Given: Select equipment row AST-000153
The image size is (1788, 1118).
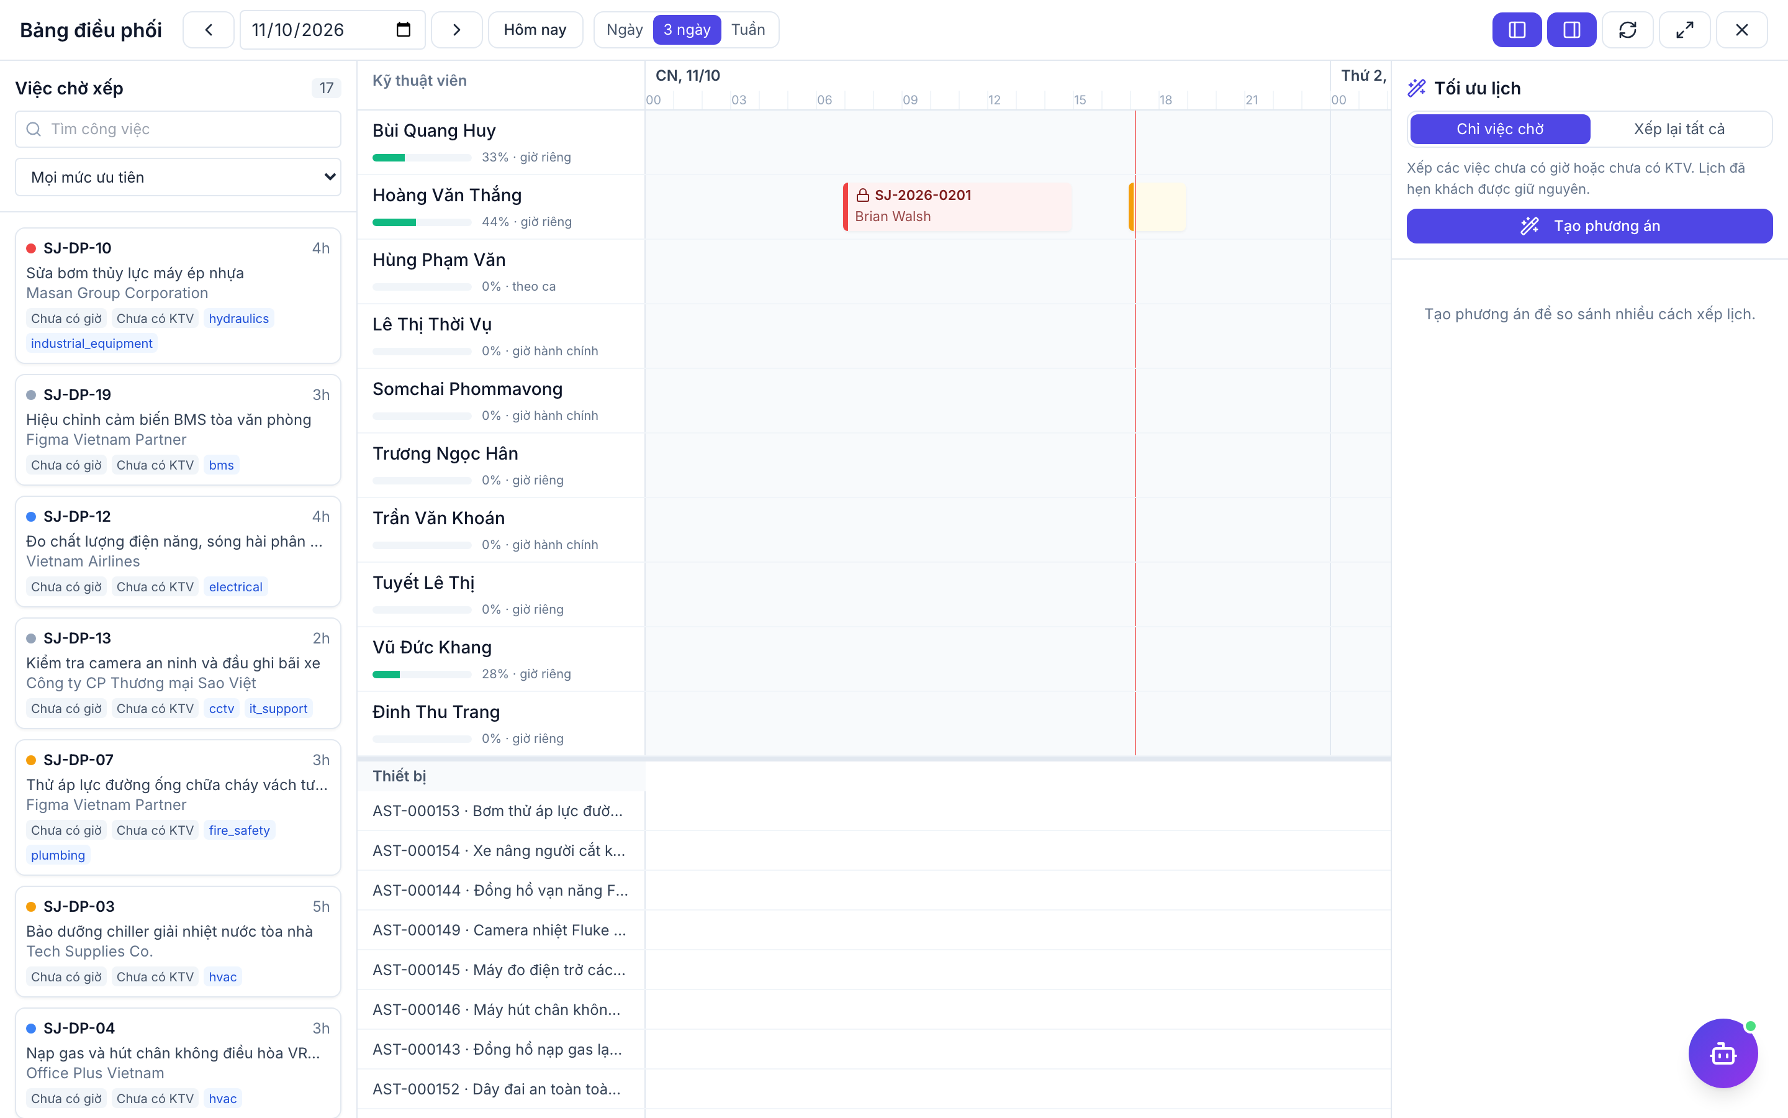Looking at the screenshot, I should pos(501,811).
